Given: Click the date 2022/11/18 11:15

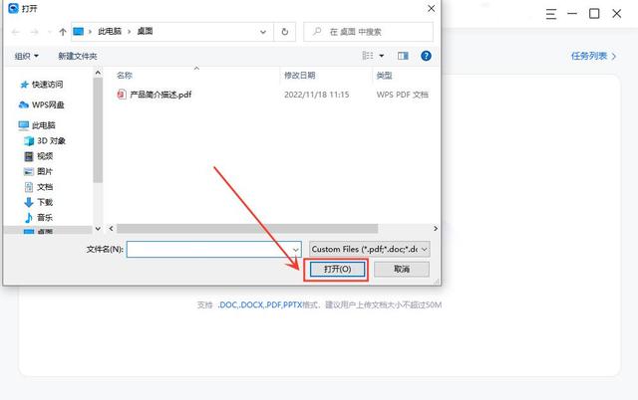Looking at the screenshot, I should (x=316, y=95).
